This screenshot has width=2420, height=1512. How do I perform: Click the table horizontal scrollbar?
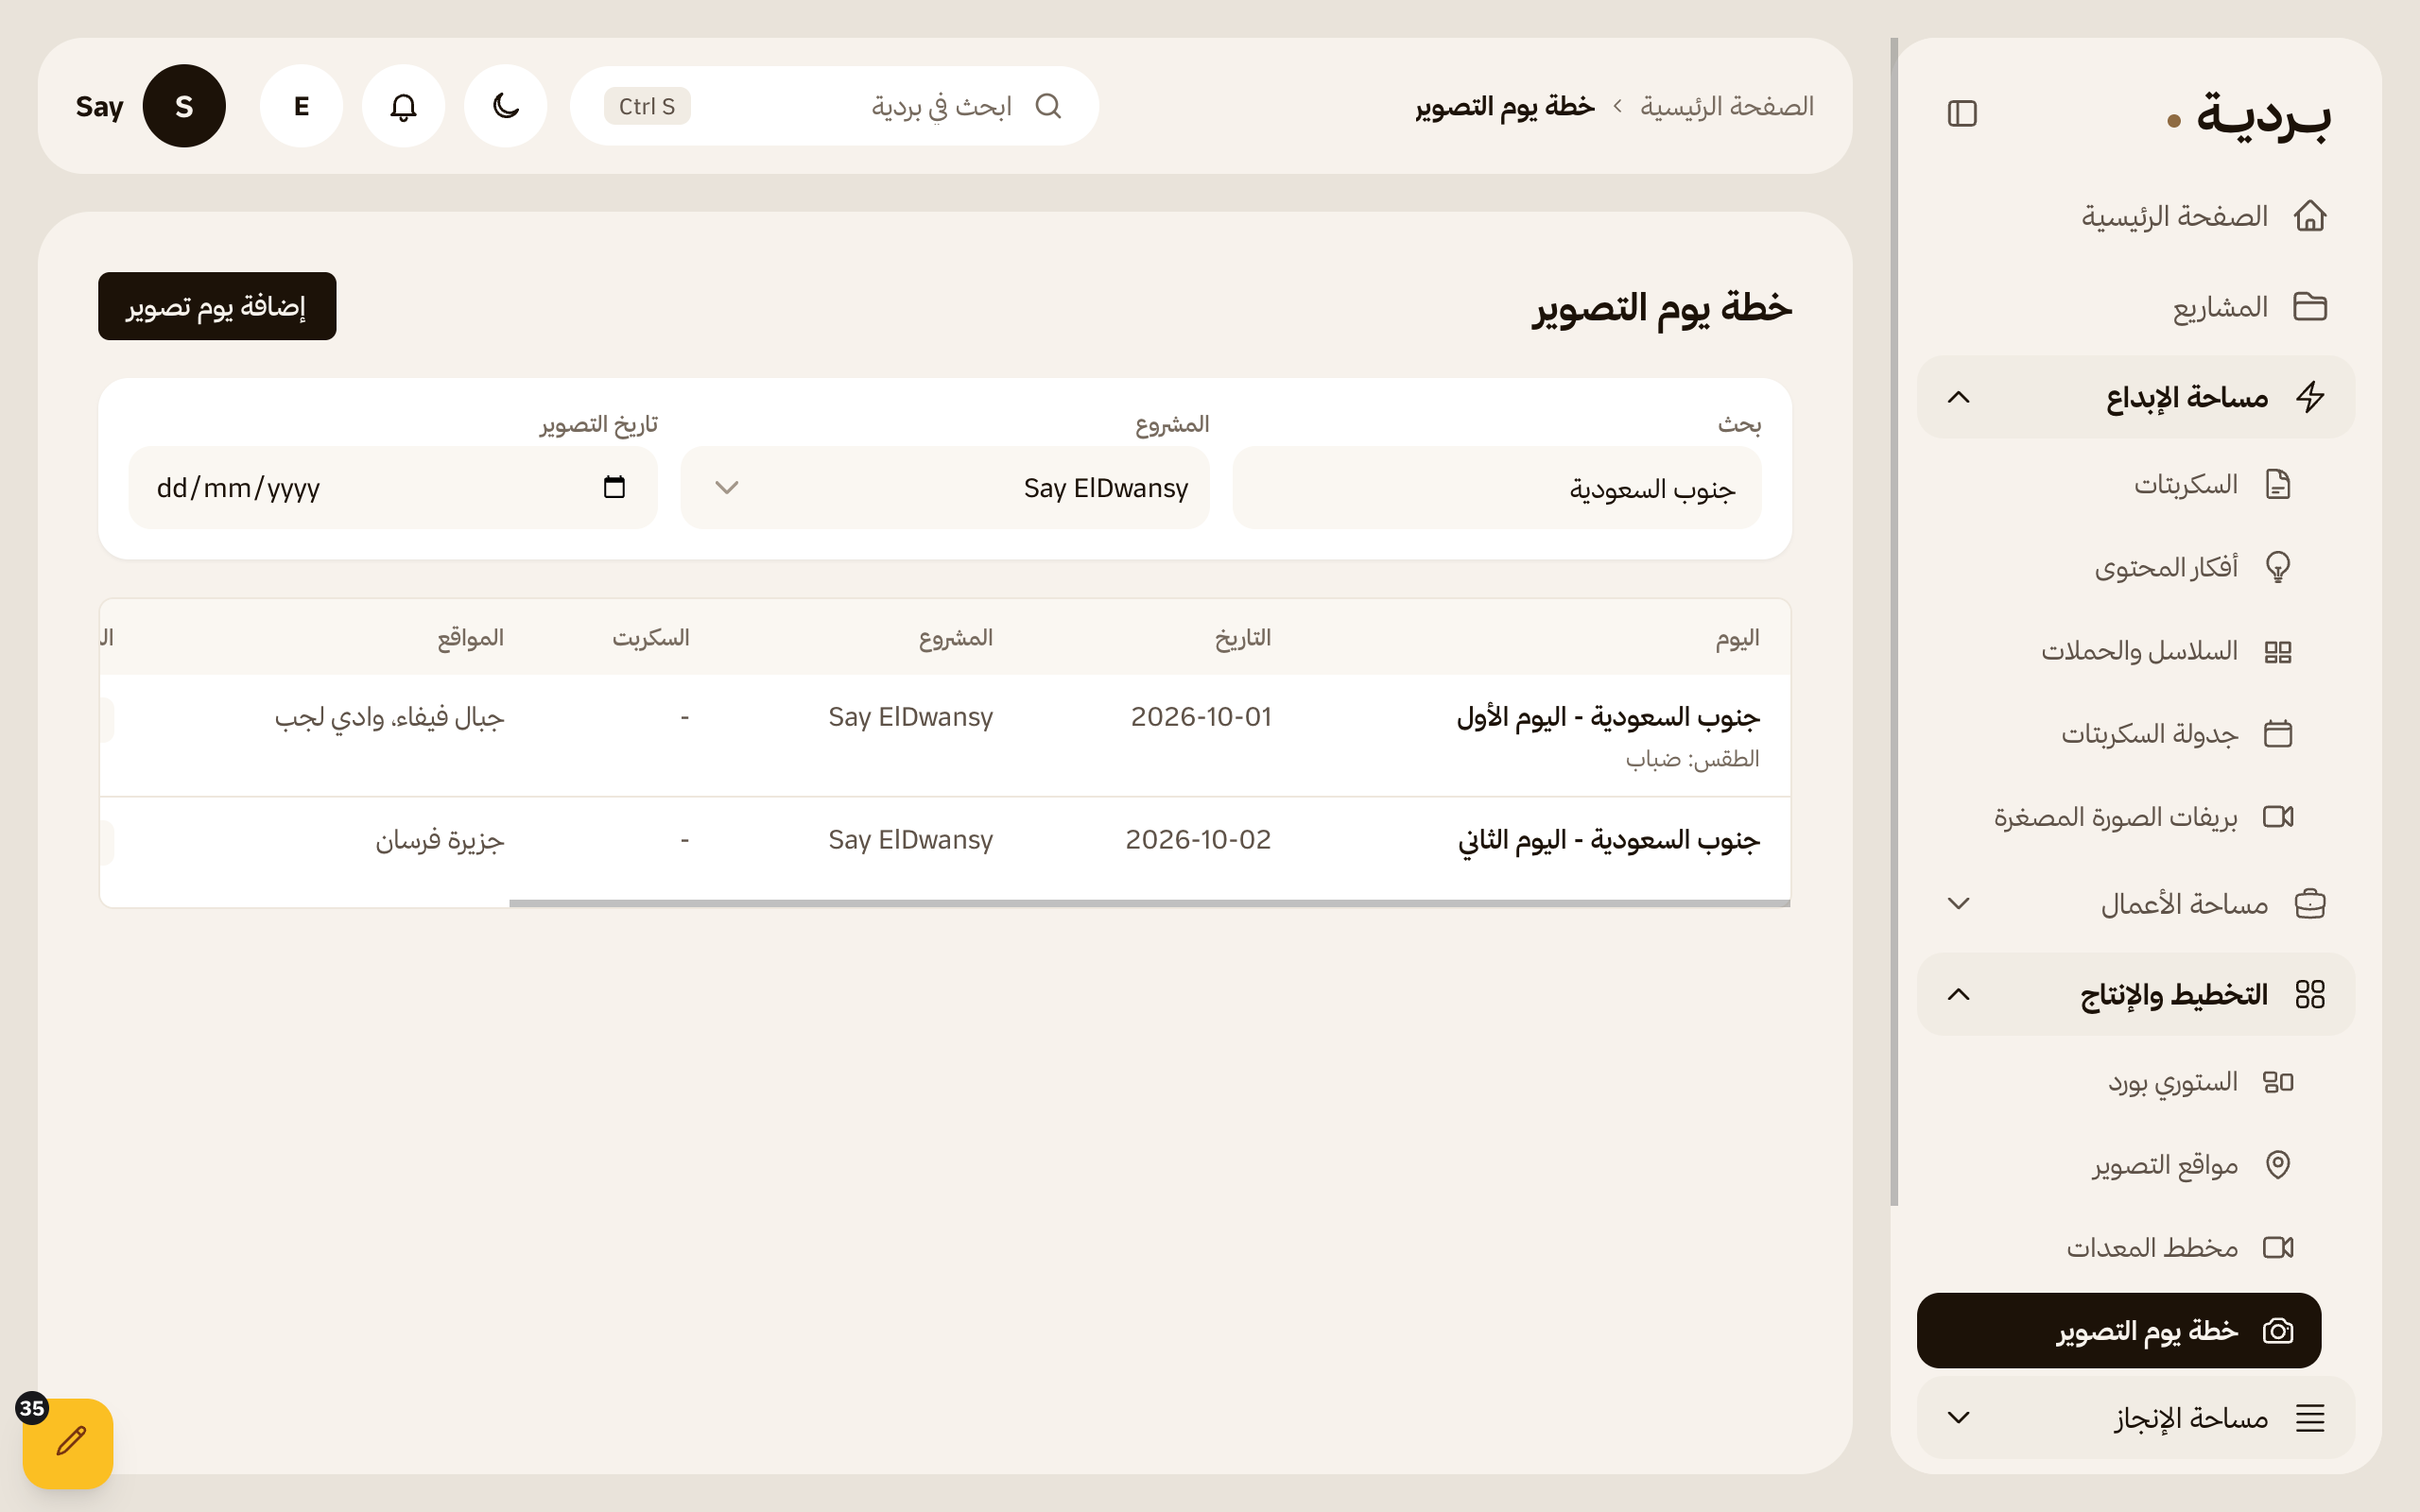click(x=1149, y=903)
